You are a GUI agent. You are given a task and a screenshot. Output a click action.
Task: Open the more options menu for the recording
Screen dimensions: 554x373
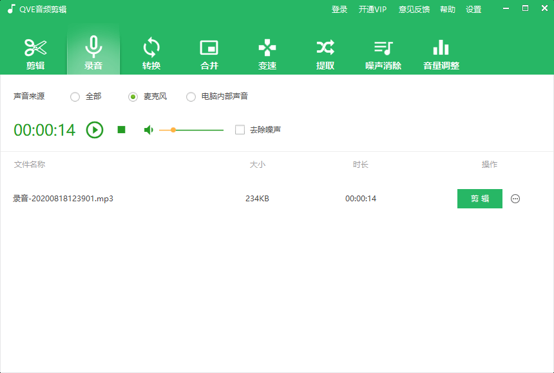[x=515, y=199]
